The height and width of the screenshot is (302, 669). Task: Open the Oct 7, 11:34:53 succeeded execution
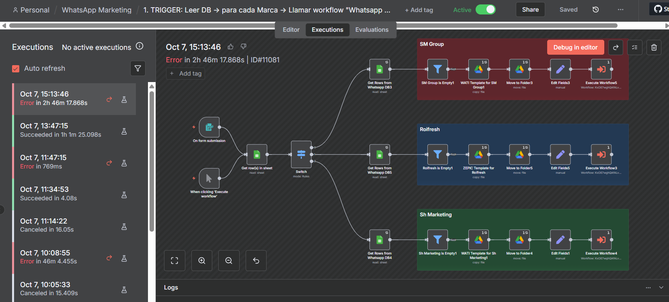[x=74, y=194]
